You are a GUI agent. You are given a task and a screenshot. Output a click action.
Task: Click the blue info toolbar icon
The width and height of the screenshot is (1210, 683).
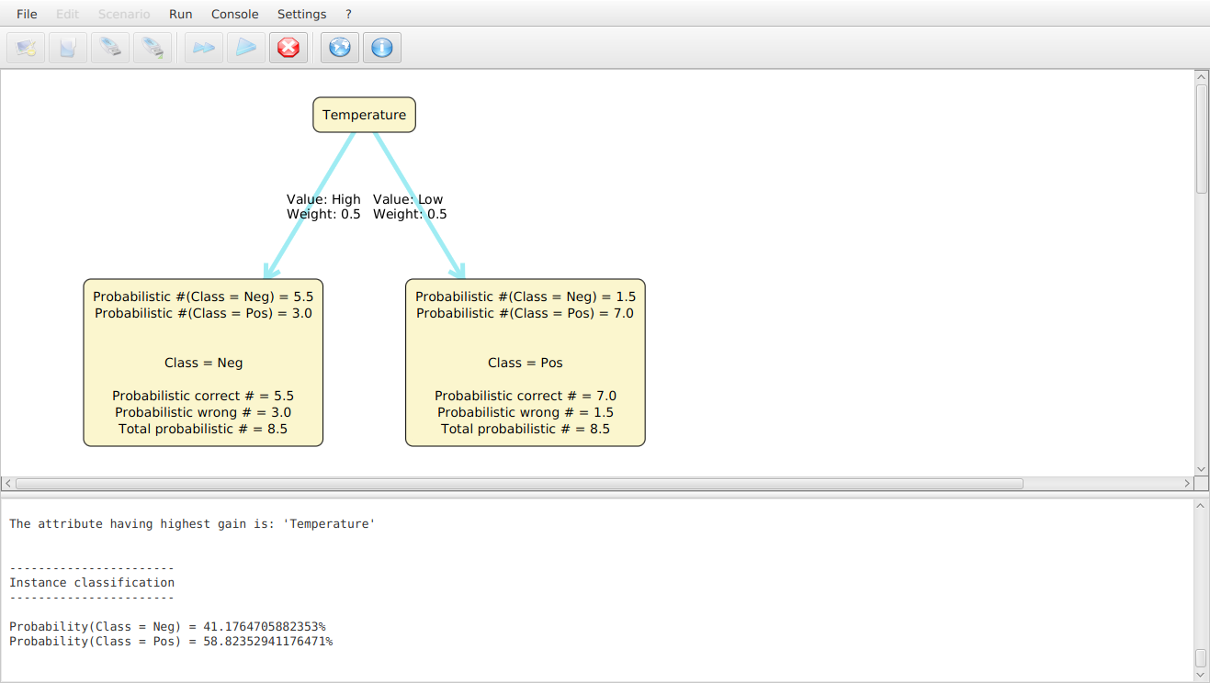point(382,48)
